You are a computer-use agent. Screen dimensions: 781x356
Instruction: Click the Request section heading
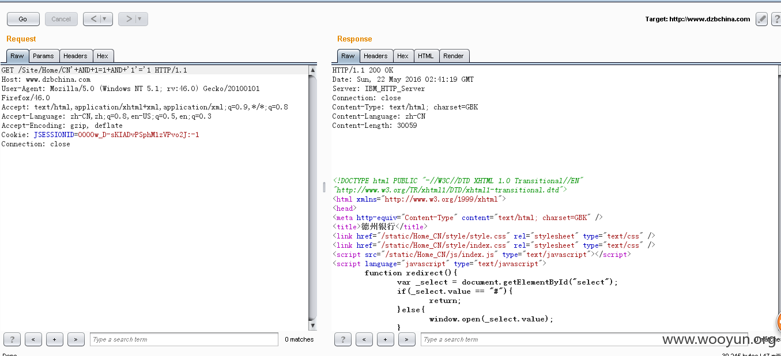tap(21, 39)
